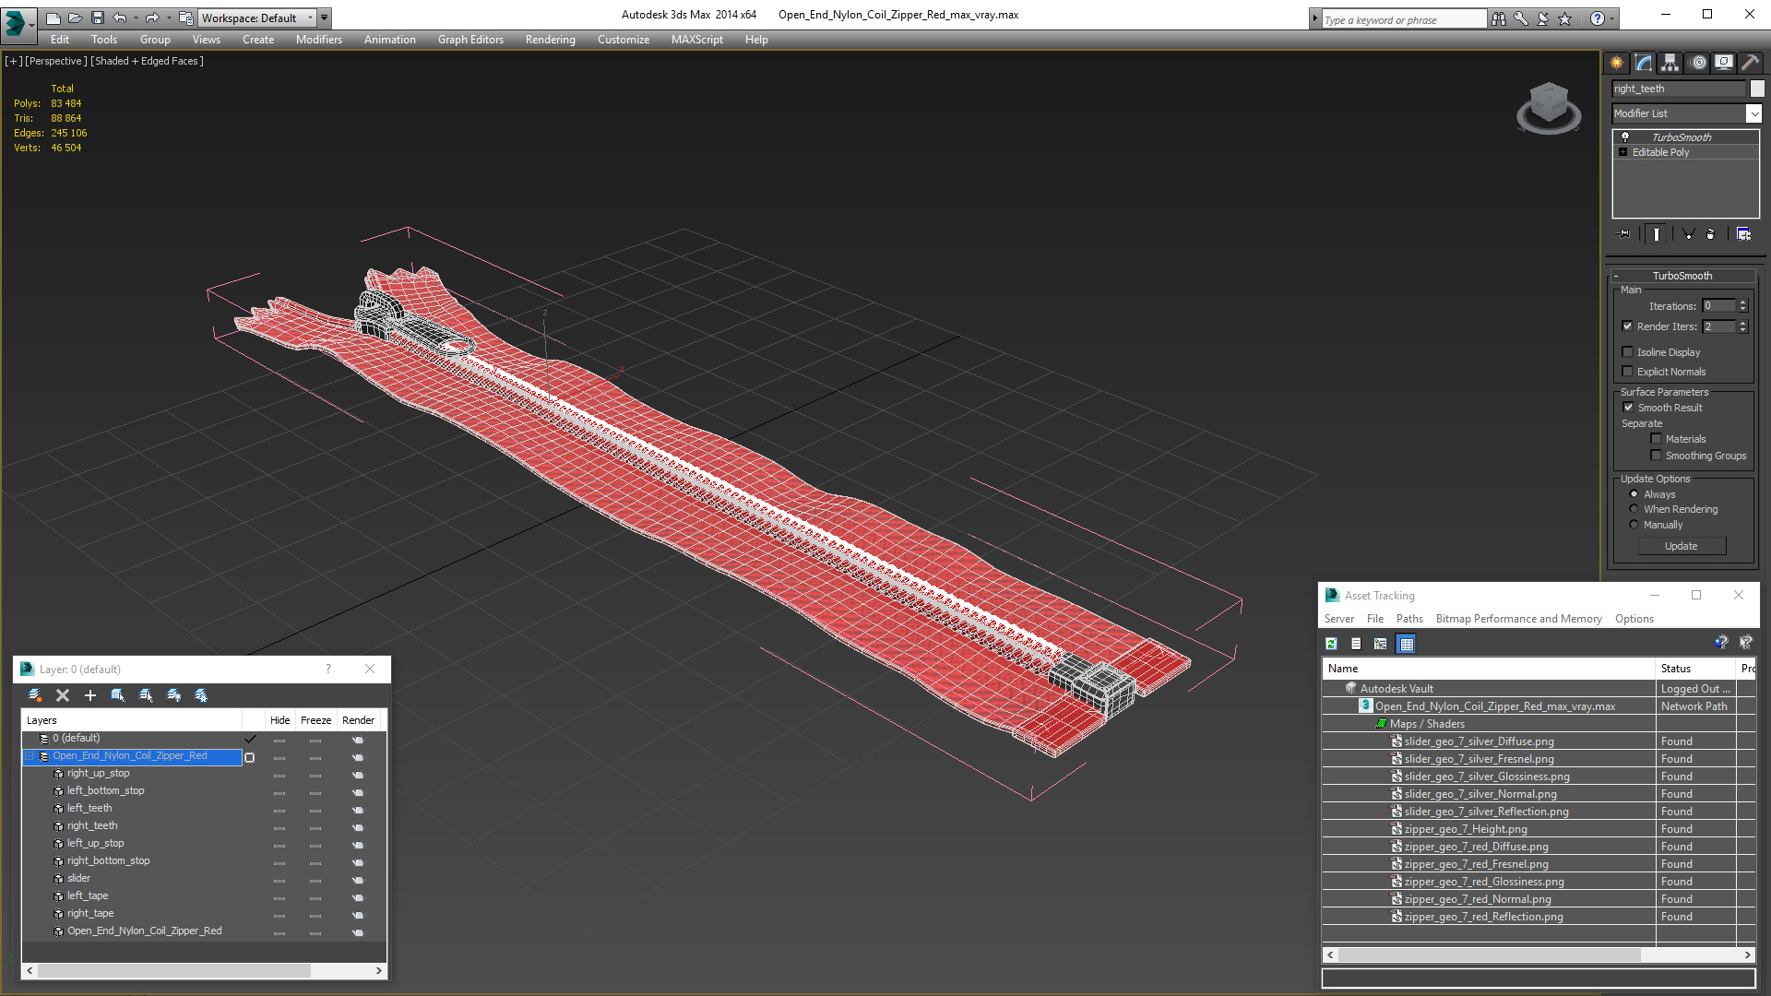Freeze/unfreeze all layers icon

[201, 695]
